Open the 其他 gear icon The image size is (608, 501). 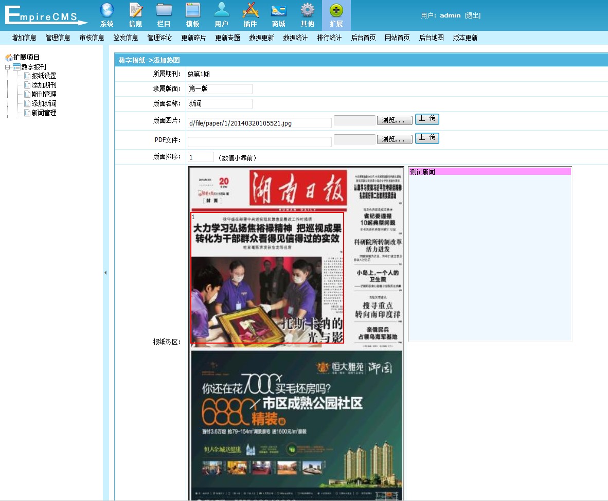[308, 10]
